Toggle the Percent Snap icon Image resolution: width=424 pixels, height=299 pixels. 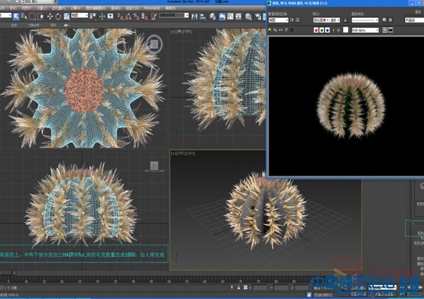(x=137, y=17)
